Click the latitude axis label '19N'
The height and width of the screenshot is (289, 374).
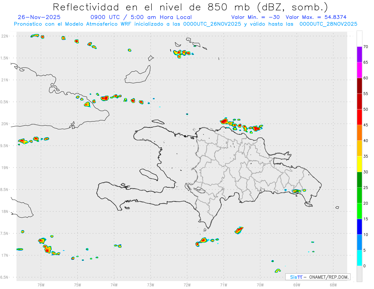click(x=5, y=168)
